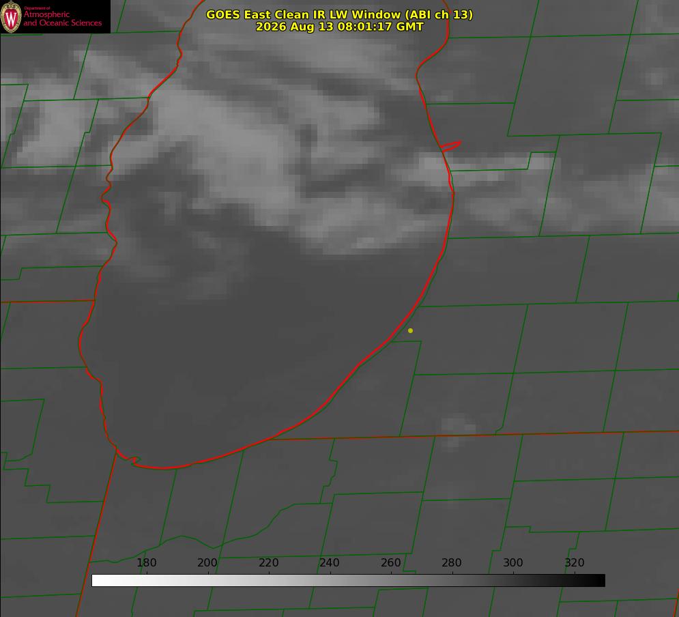679x617 pixels.
Task: Click the 220 colorbar tick label
Action: coord(268,562)
